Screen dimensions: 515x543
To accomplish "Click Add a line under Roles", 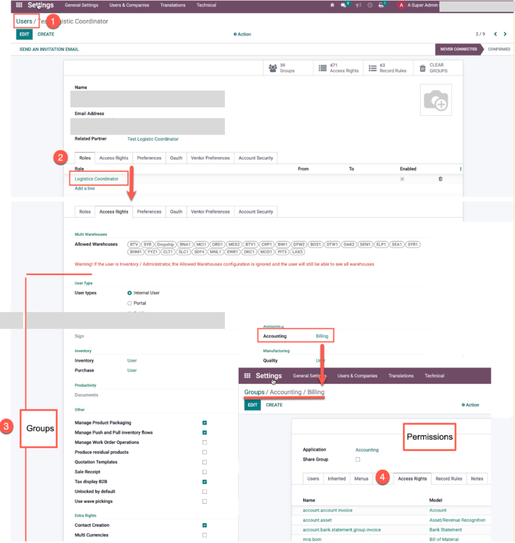I will coord(84,188).
